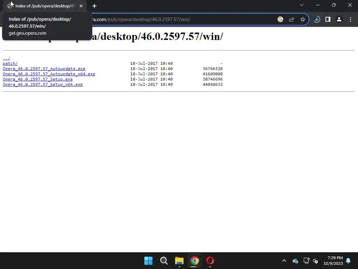Click the muted volume tray icon

(315, 261)
